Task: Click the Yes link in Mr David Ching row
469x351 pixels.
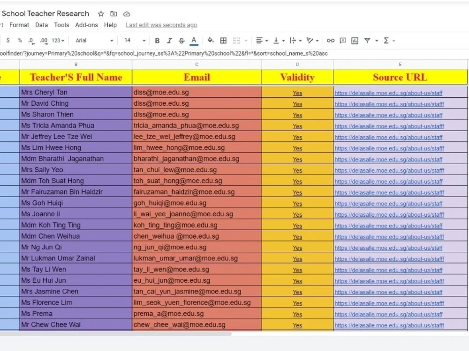Action: tap(297, 104)
